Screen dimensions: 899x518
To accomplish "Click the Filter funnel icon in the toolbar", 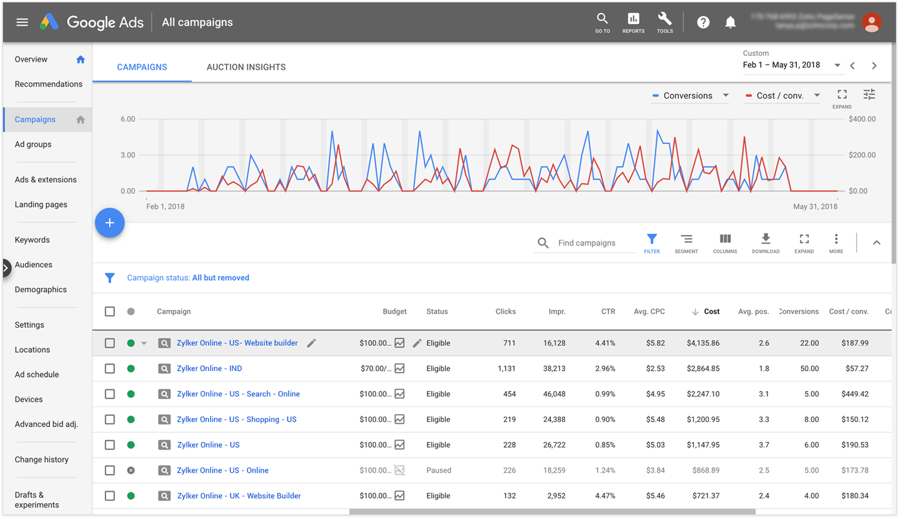I will click(652, 243).
